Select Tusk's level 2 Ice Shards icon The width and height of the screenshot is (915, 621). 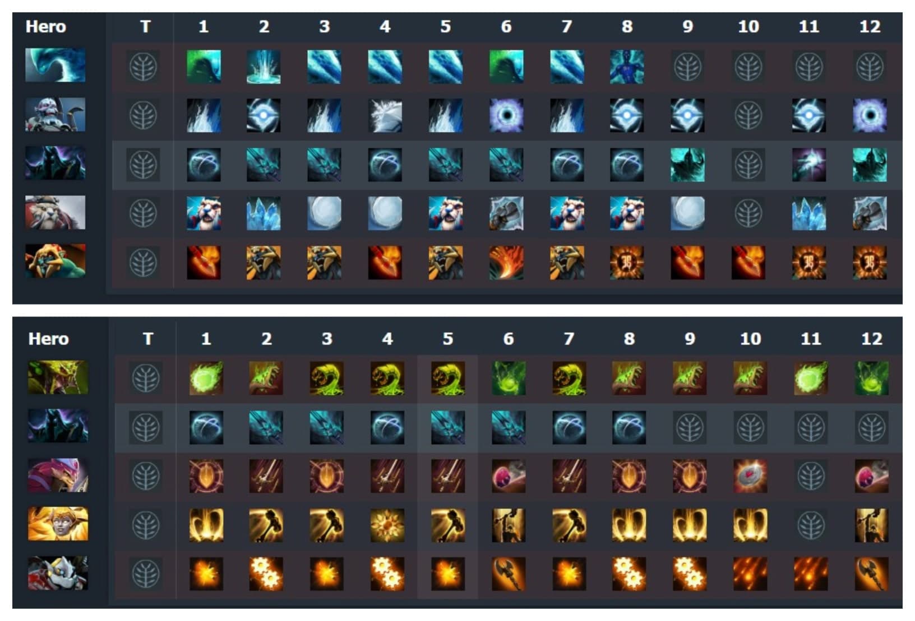tap(264, 213)
